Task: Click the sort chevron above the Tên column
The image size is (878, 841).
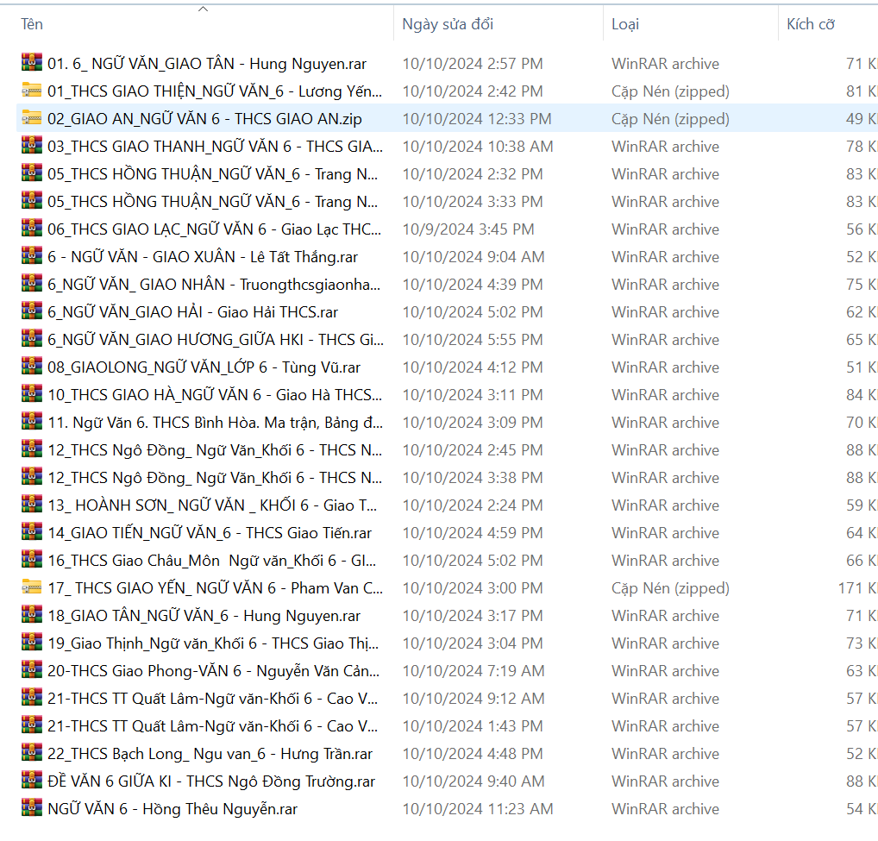Action: tap(203, 9)
